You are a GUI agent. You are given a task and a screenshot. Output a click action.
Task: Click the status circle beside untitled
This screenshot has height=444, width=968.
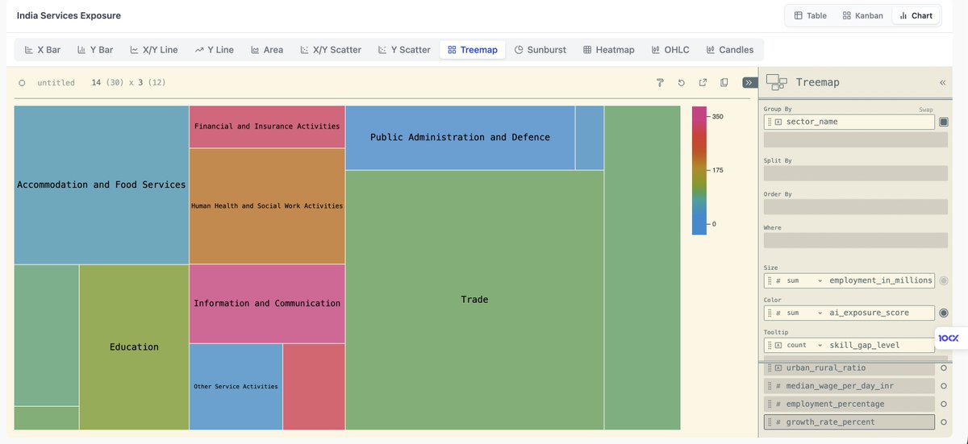click(22, 83)
